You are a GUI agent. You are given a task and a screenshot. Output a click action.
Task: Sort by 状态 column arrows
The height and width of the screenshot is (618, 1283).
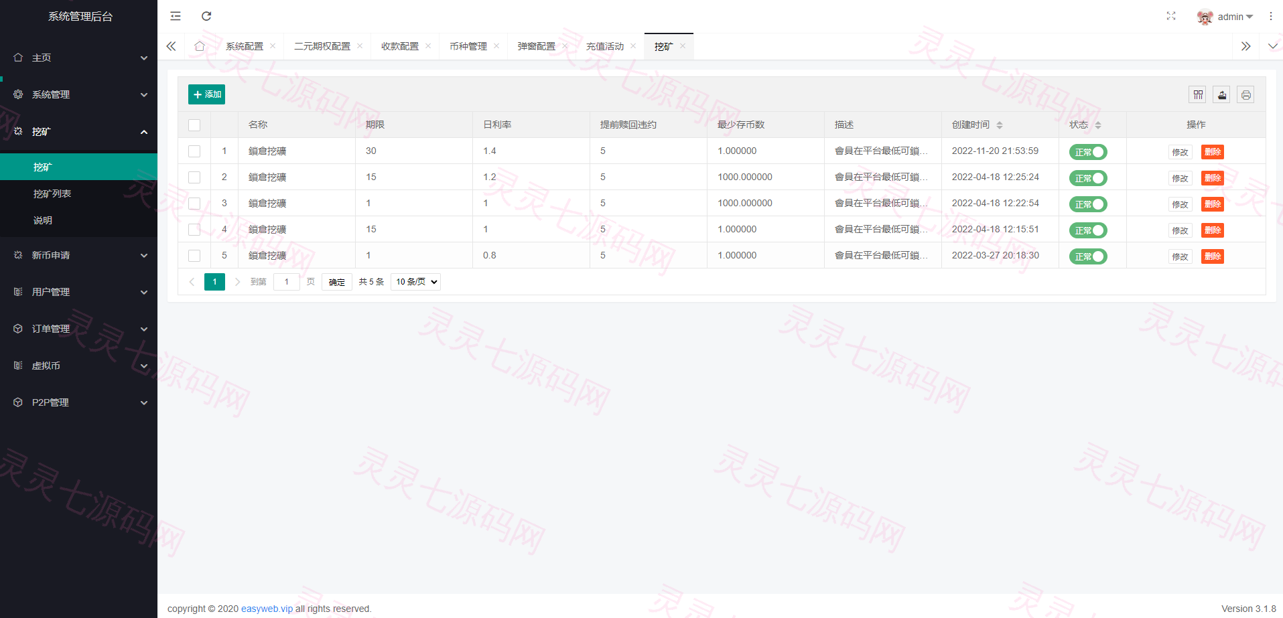[1097, 125]
